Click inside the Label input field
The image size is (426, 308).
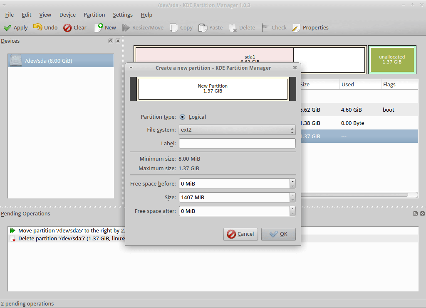point(237,143)
